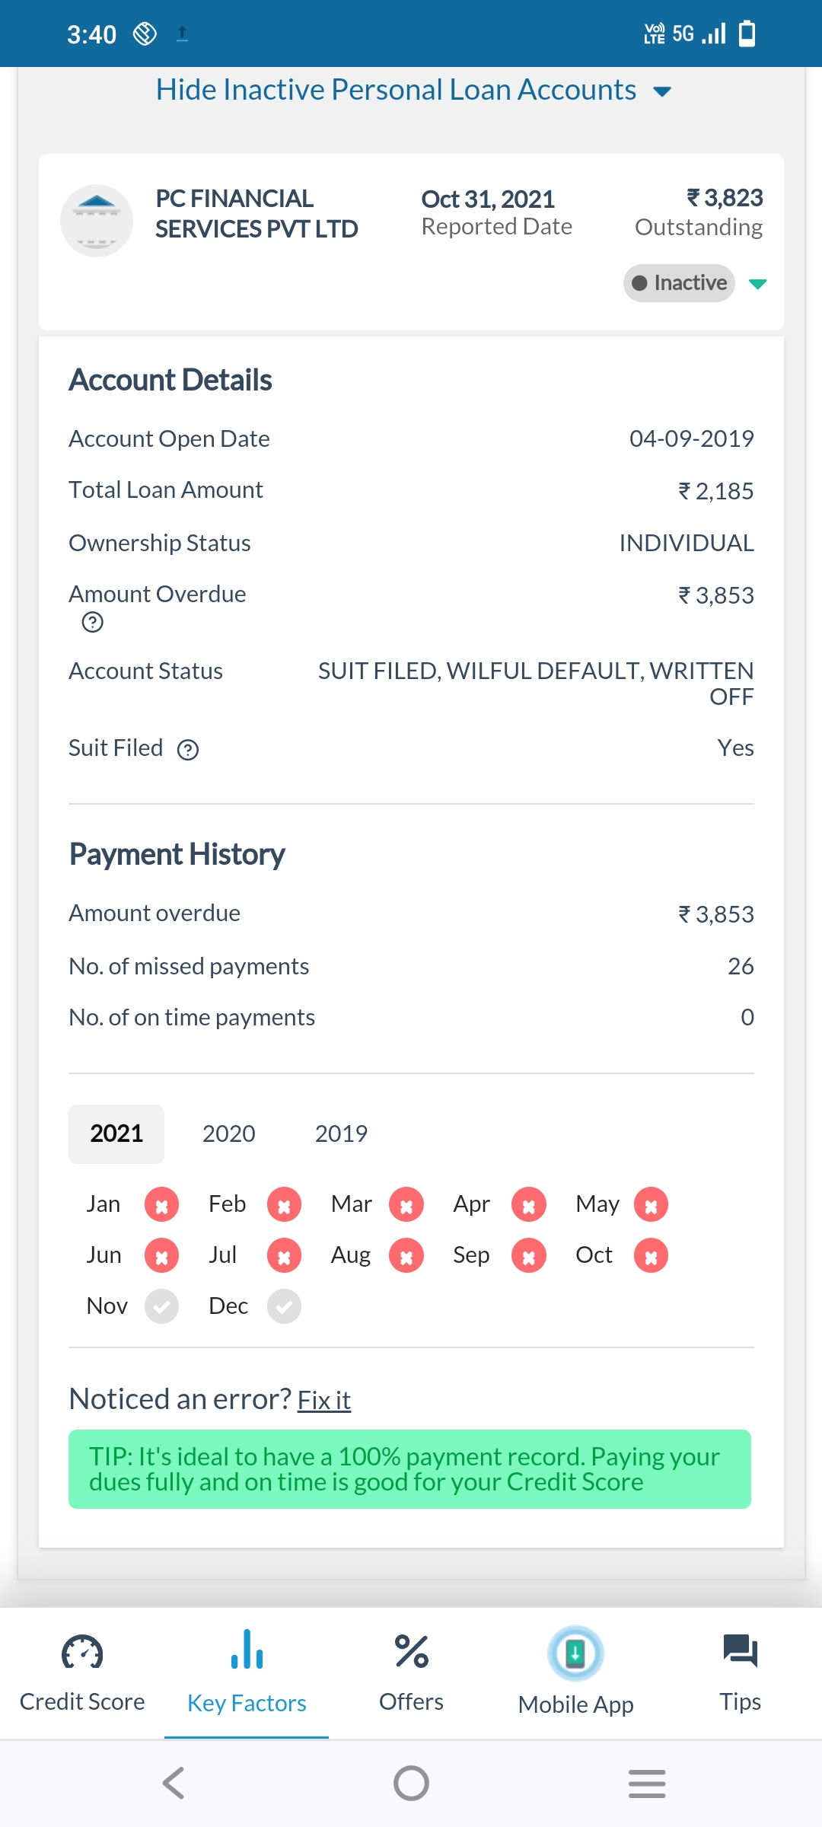Tap the November grey payment status marker
Image resolution: width=822 pixels, height=1827 pixels.
click(x=161, y=1307)
